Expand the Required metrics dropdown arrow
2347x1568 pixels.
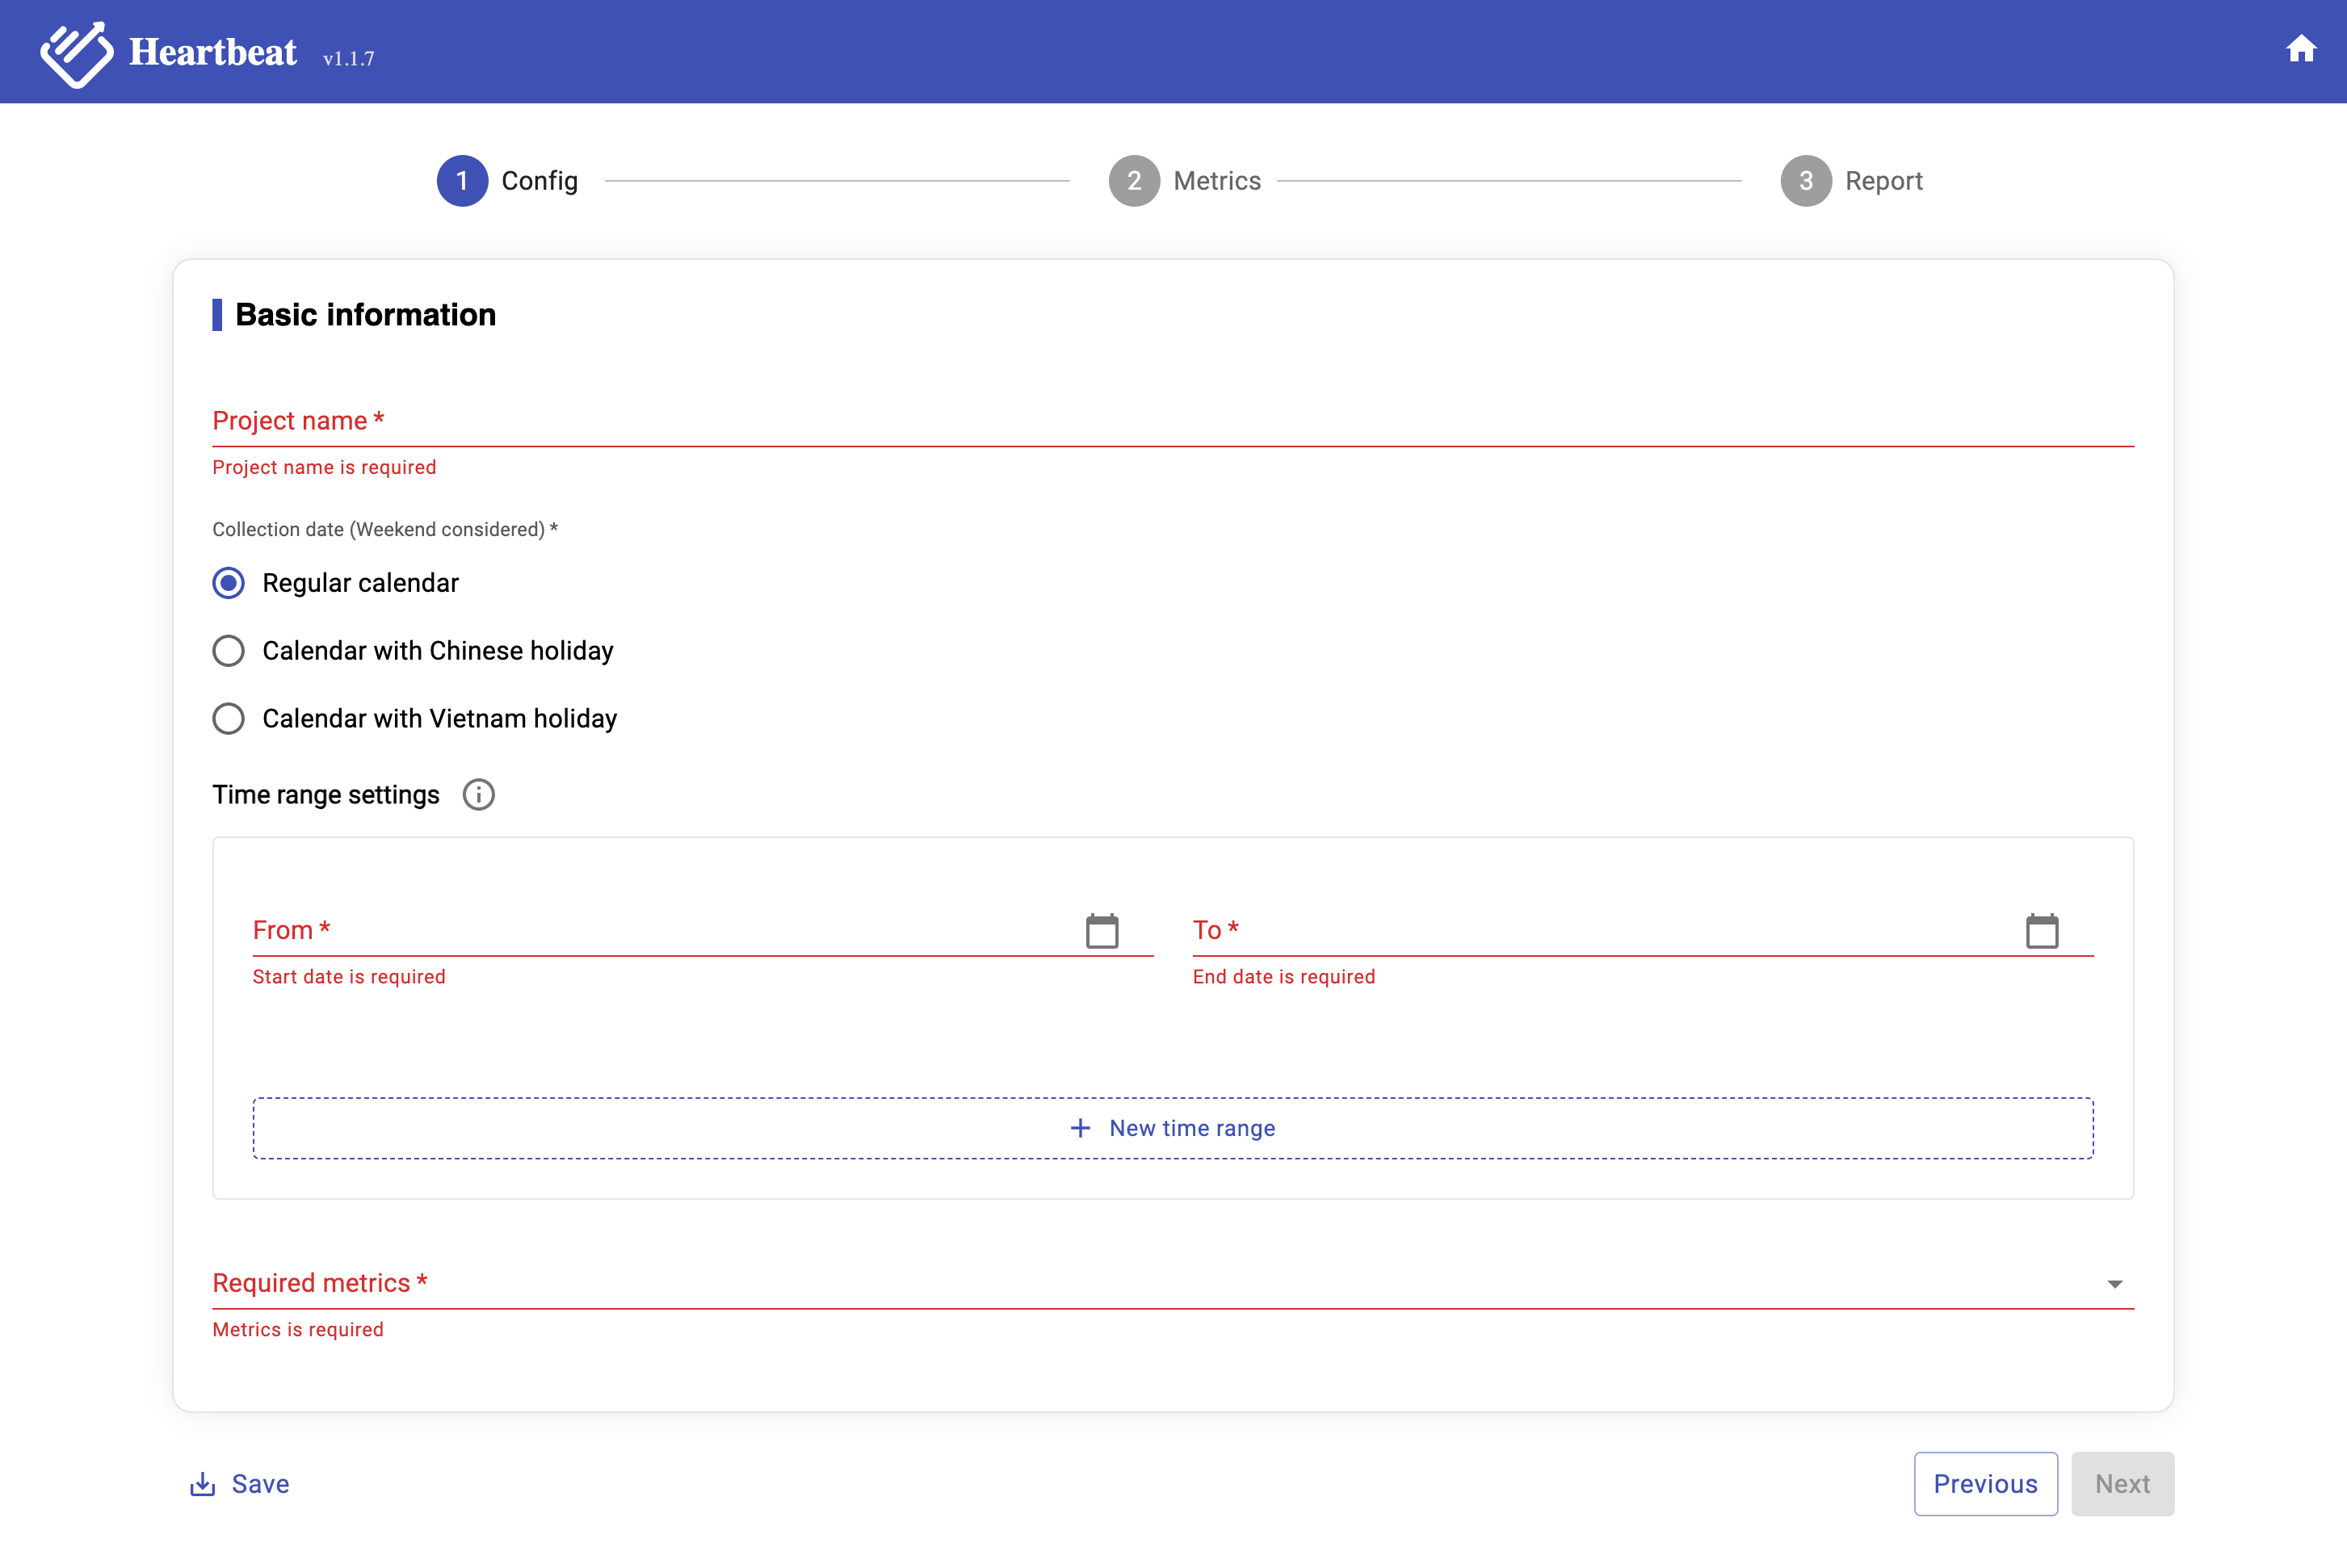point(2114,1284)
